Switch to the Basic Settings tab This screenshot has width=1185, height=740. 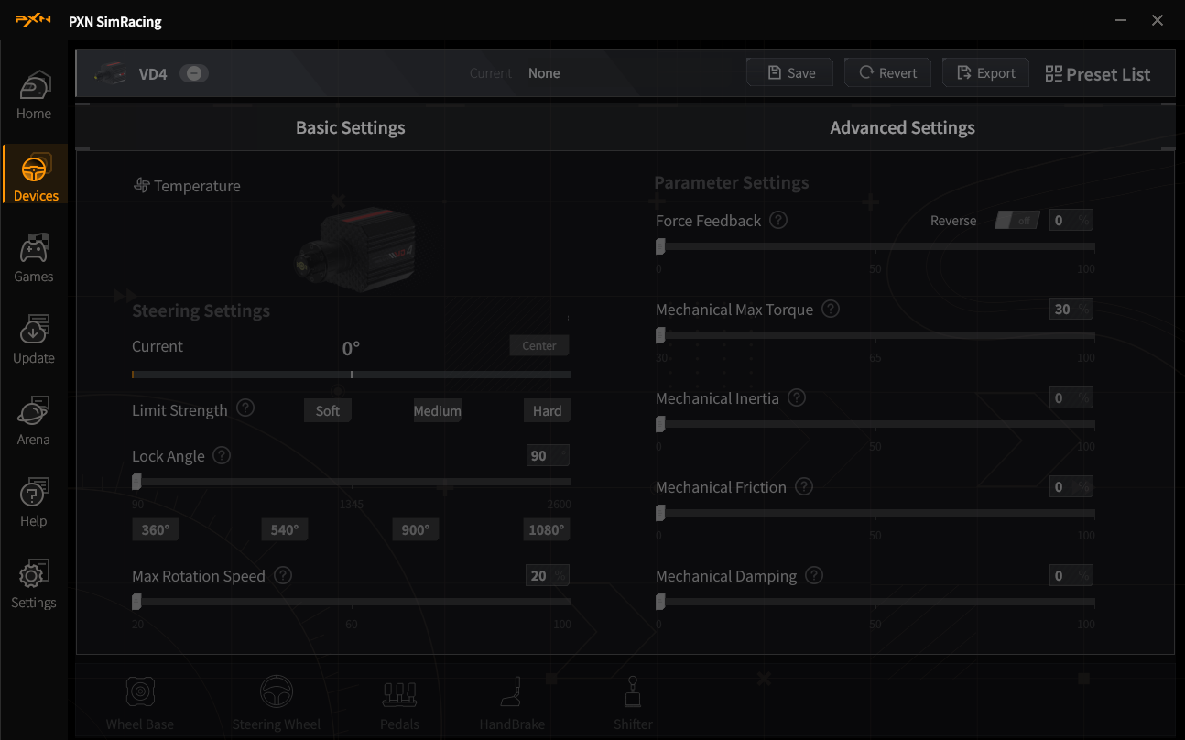pyautogui.click(x=351, y=127)
